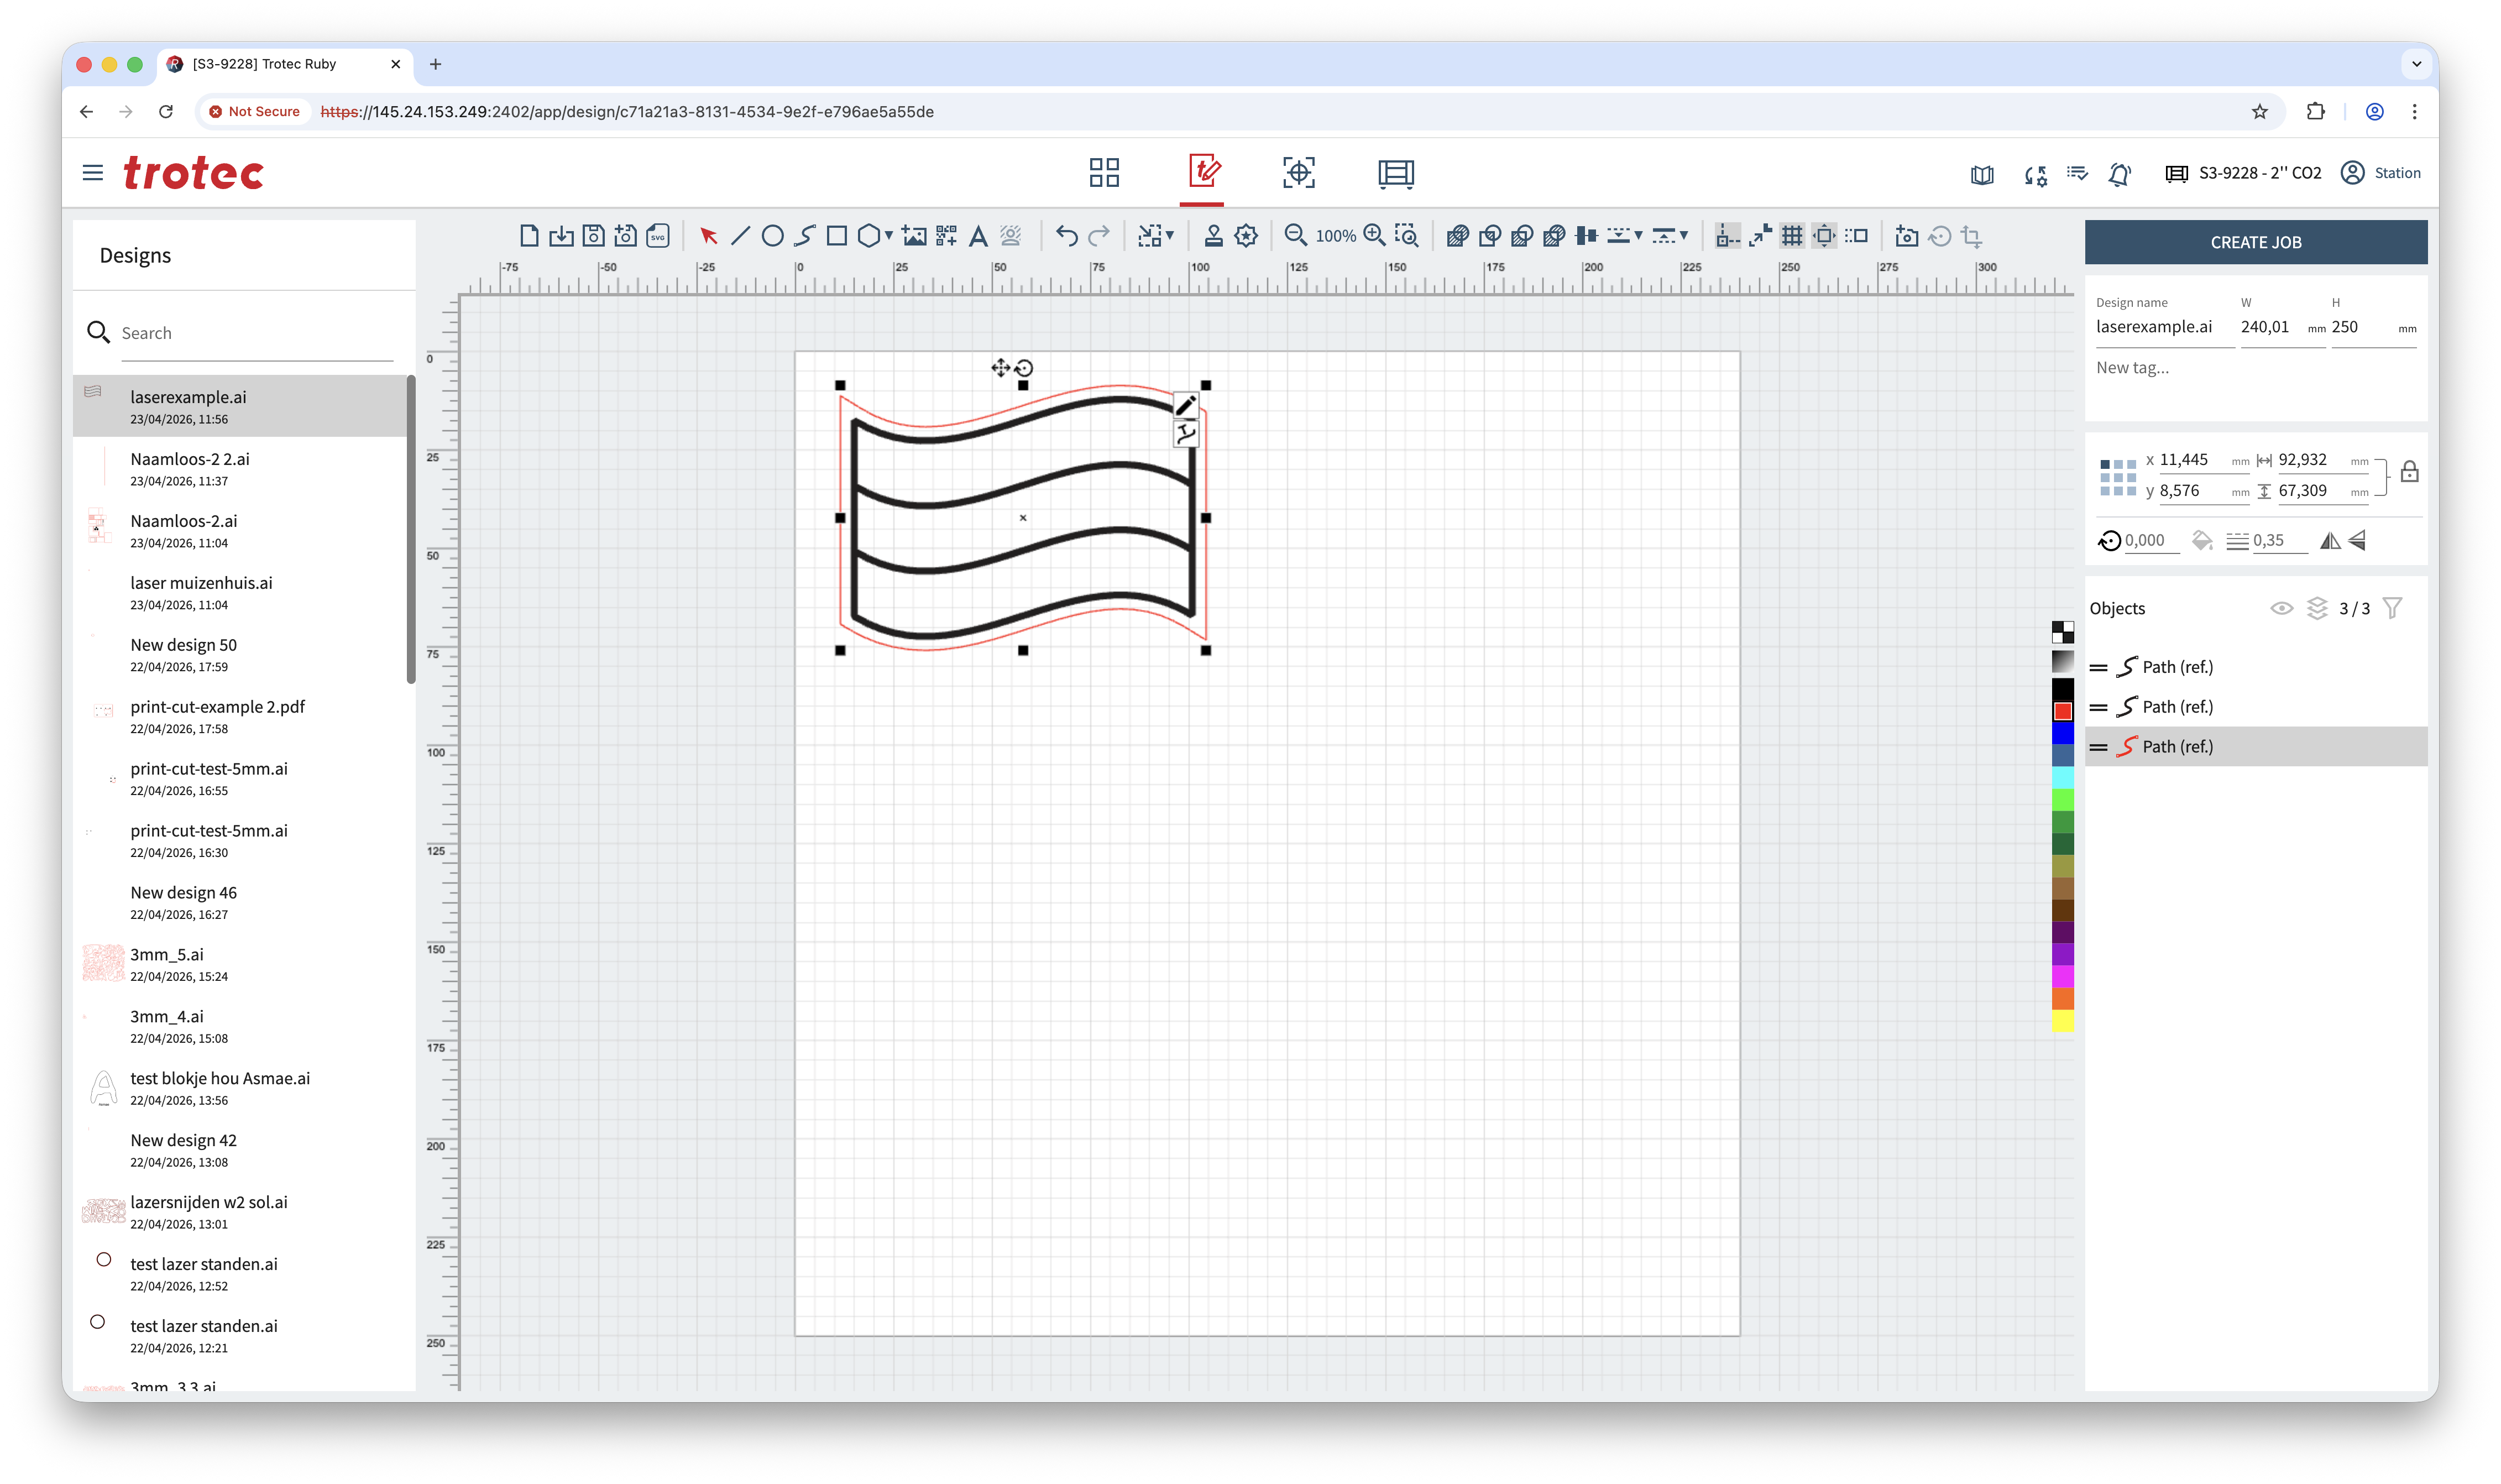
Task: Toggle aspect ratio lock icon
Action: pos(2409,472)
